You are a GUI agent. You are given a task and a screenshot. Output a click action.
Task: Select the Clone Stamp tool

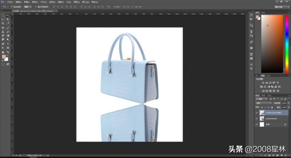[3, 32]
